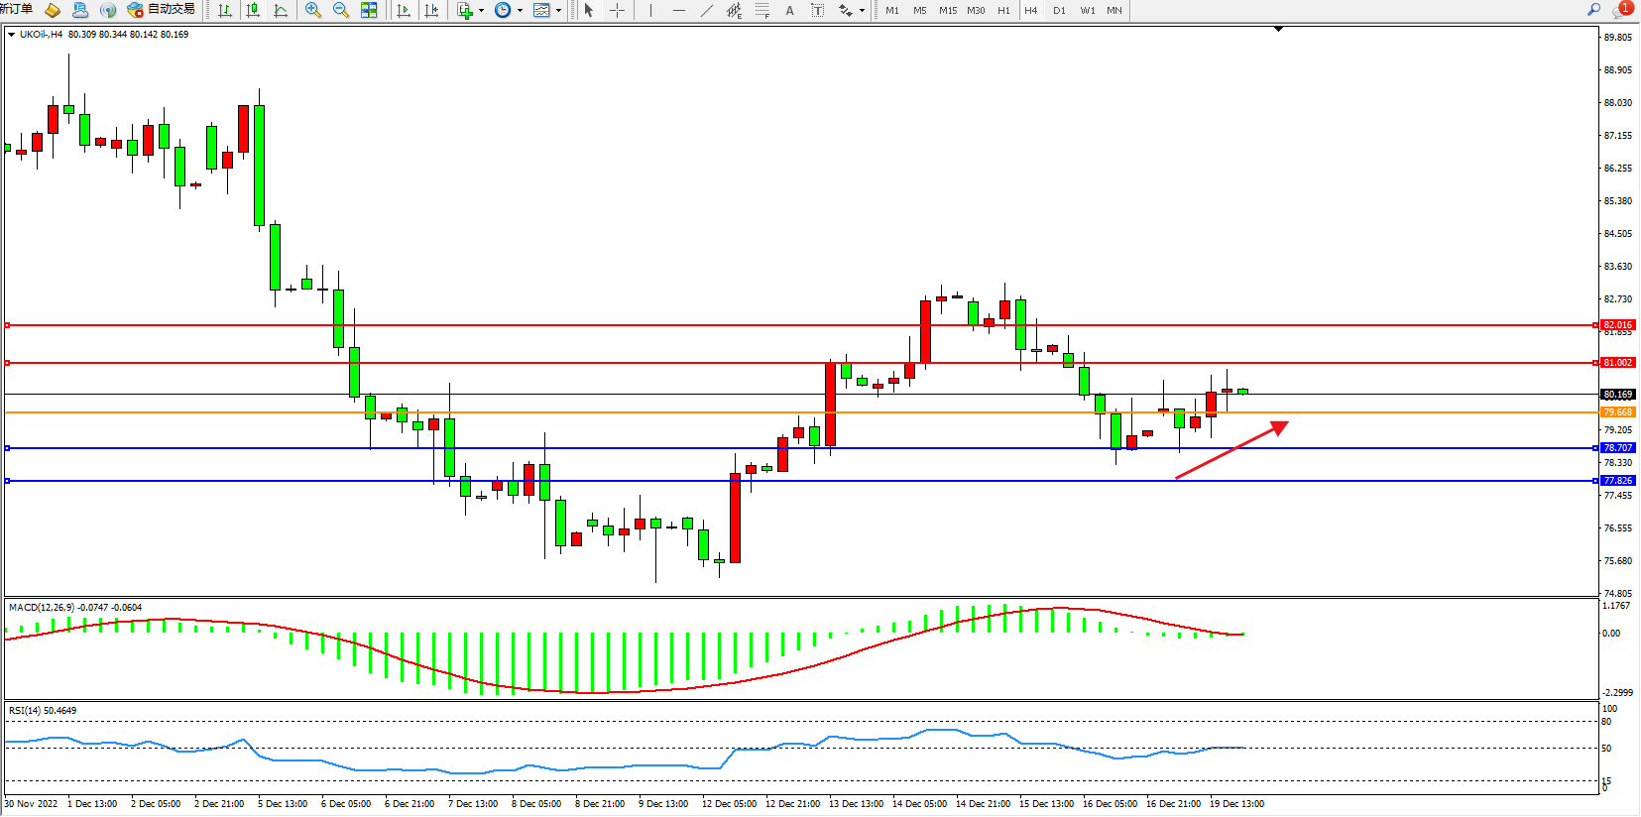Click the 新订单 new order button
Viewport: 1641px width, 817px height.
(x=17, y=9)
